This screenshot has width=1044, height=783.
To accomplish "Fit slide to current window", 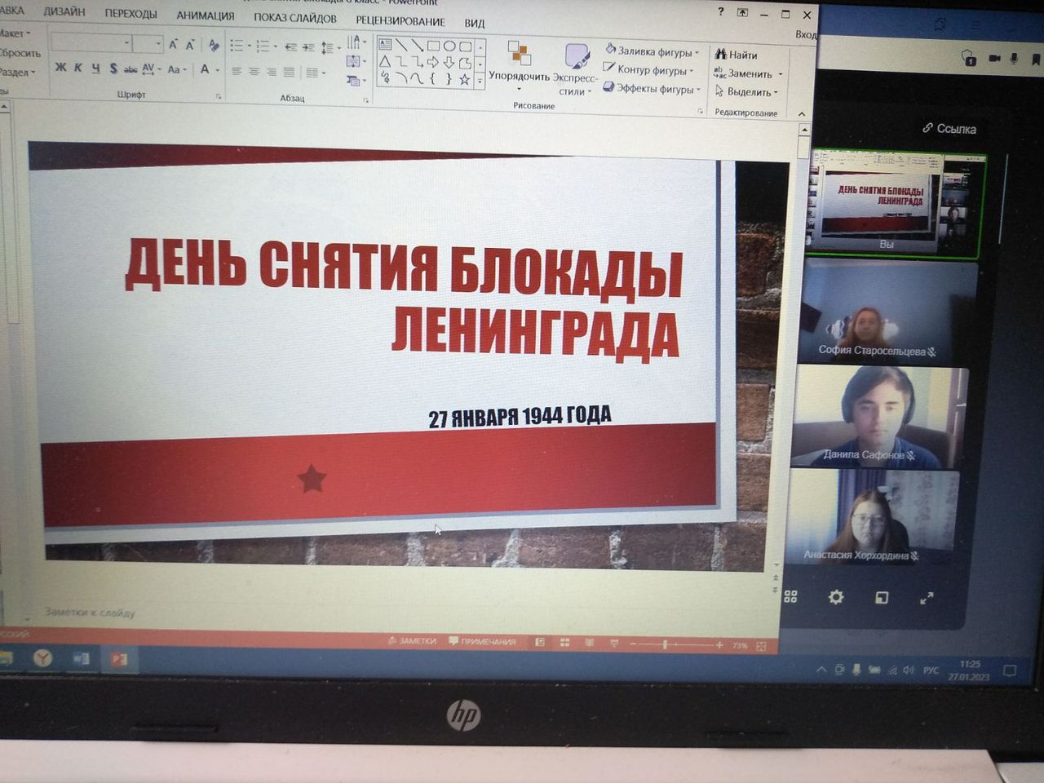I will pos(761,646).
